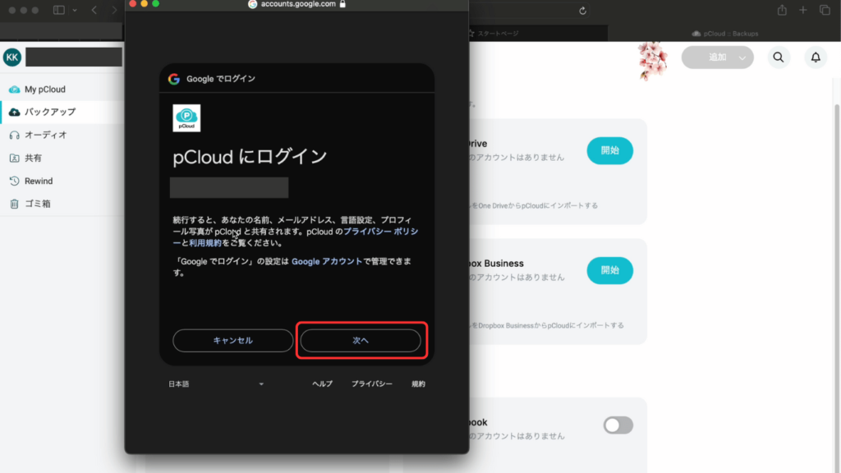Click the KK user avatar
The height and width of the screenshot is (473, 841).
click(x=12, y=57)
